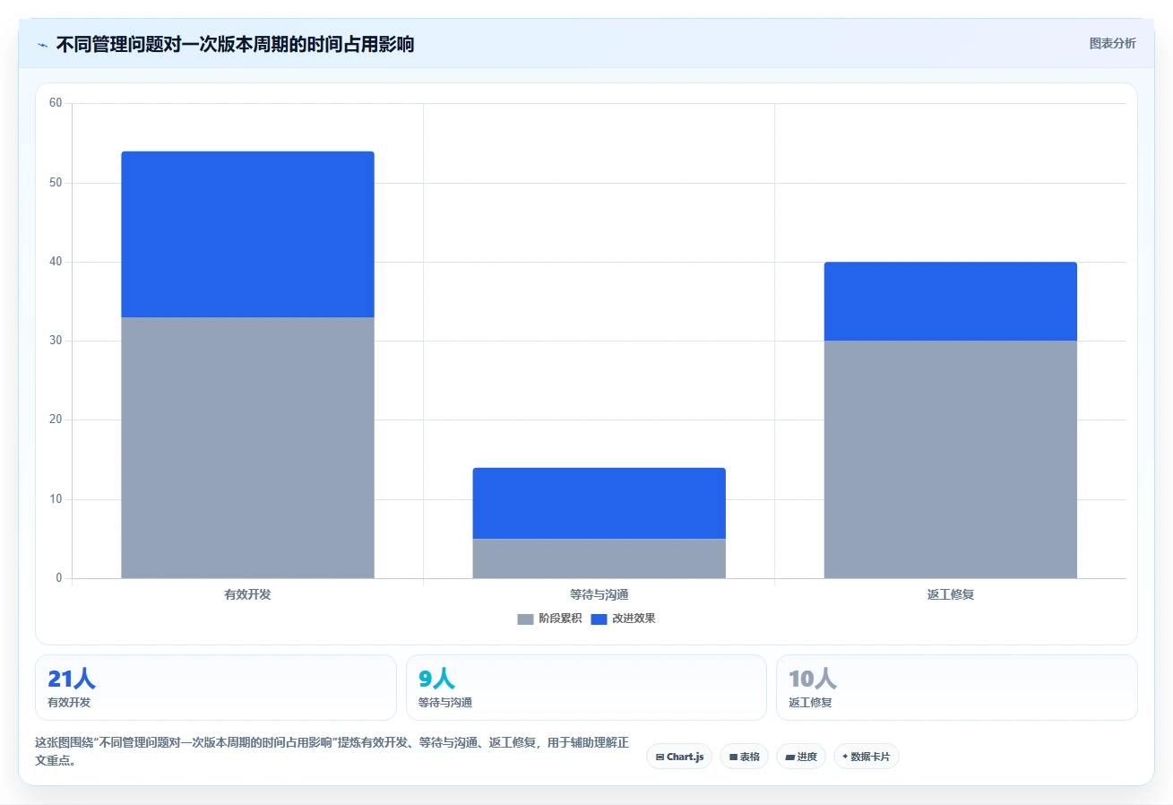This screenshot has width=1173, height=805.
Task: Click the 图表分析 label in the header
Action: (x=1112, y=44)
